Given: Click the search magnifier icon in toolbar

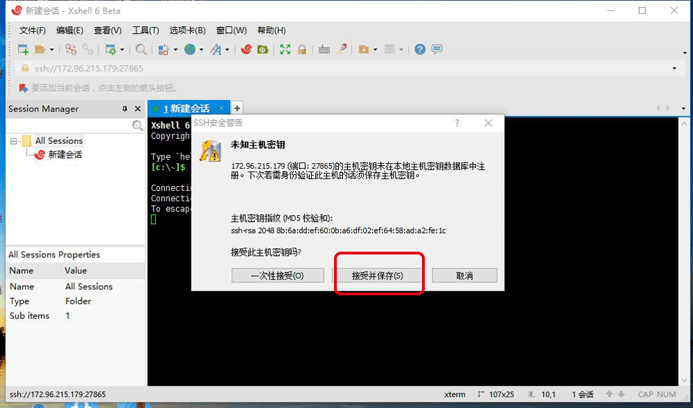Looking at the screenshot, I should [141, 49].
